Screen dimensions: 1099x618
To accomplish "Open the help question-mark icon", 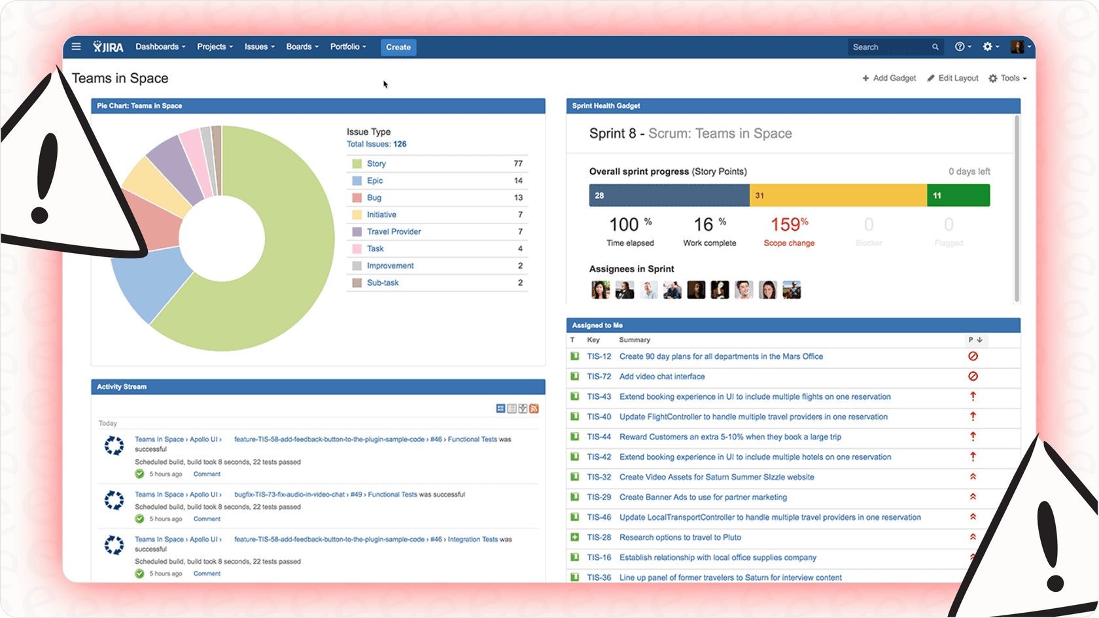I will (x=959, y=46).
